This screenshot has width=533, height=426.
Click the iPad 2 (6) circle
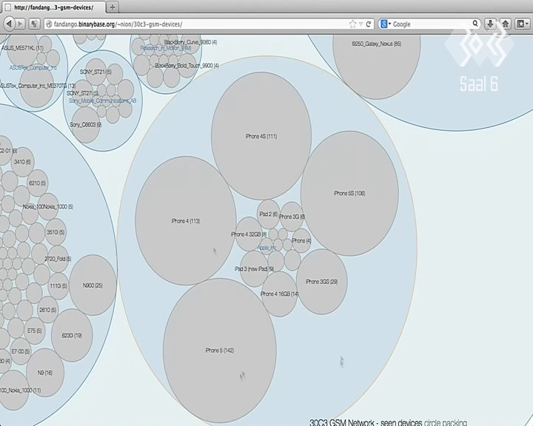coord(269,214)
